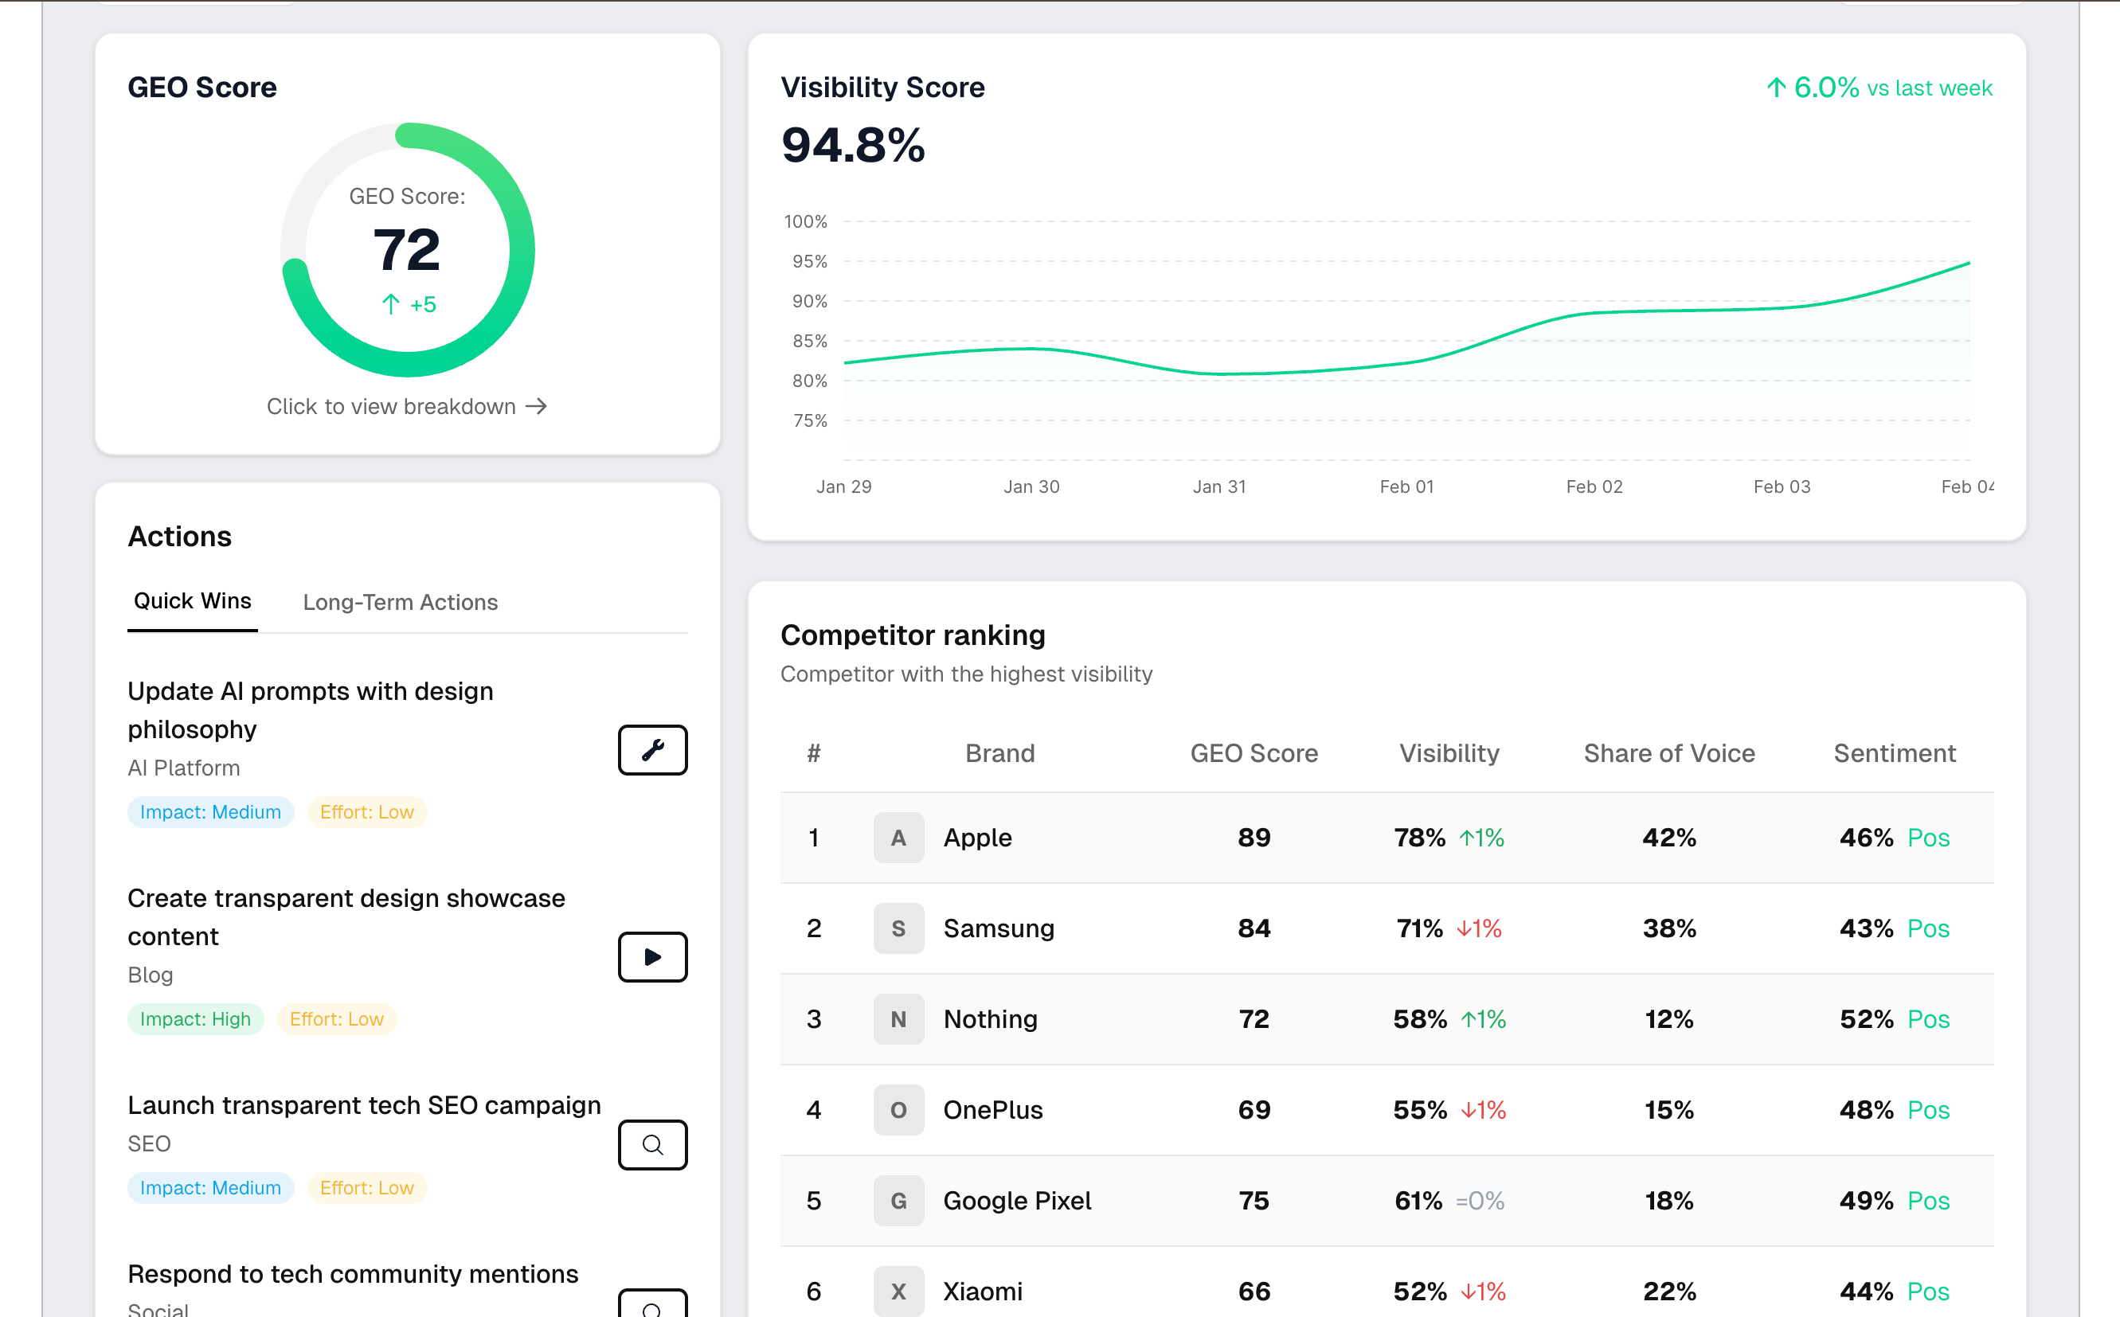The image size is (2120, 1317).
Task: Click Samsung's visibility value 71%
Action: pos(1420,928)
